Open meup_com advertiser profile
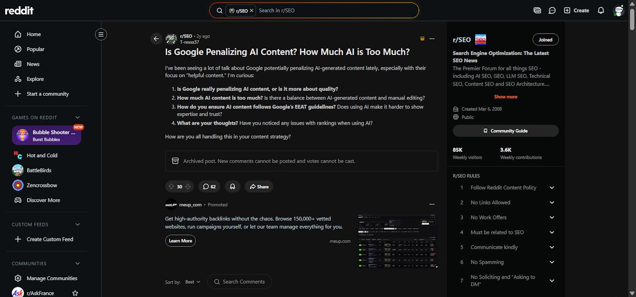The height and width of the screenshot is (297, 636). (x=190, y=204)
